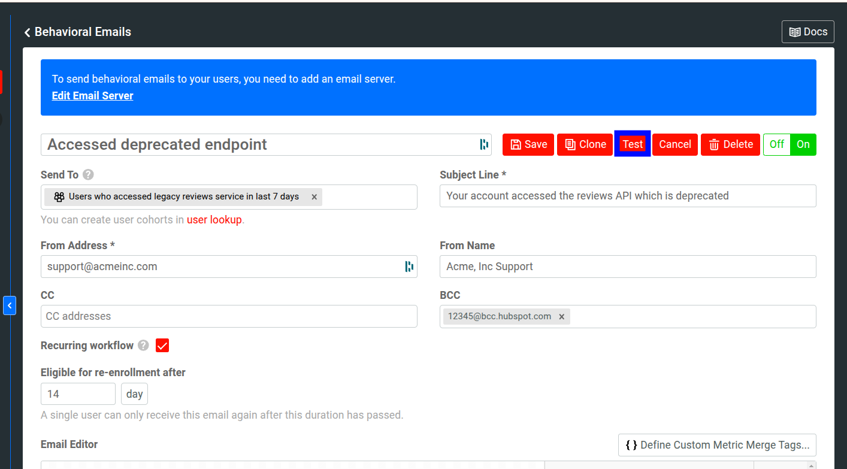This screenshot has width=847, height=469.
Task: Click the cohort group icon in Send To
Action: point(59,196)
